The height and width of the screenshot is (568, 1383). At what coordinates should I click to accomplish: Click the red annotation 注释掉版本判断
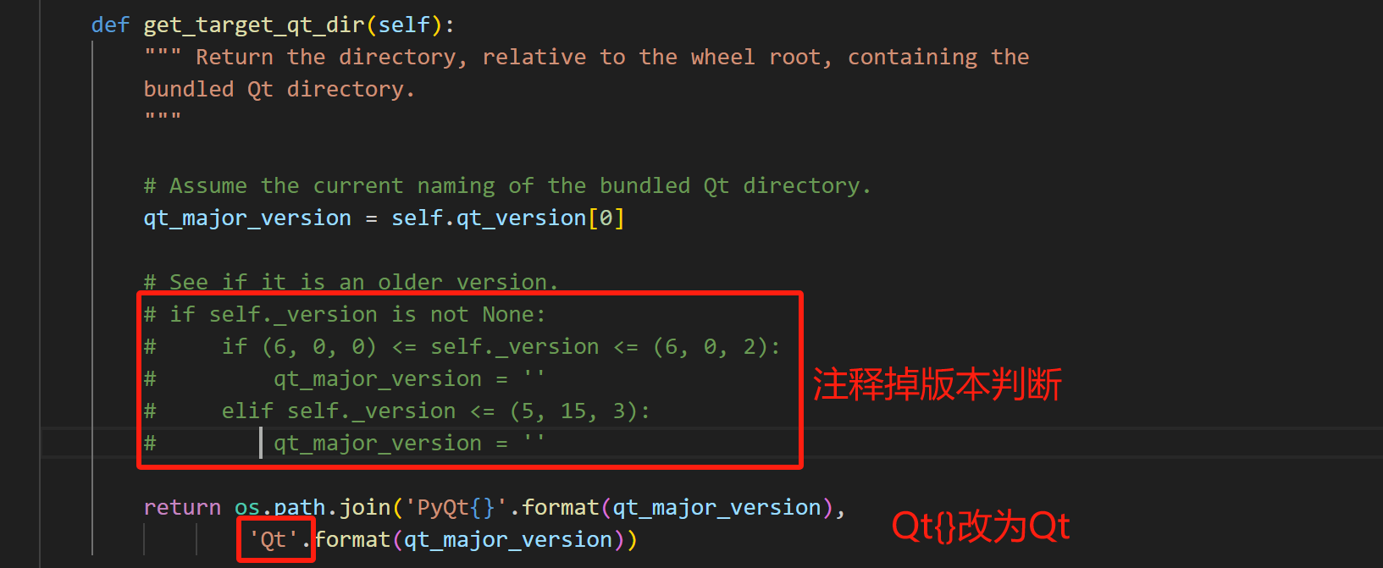(x=937, y=385)
